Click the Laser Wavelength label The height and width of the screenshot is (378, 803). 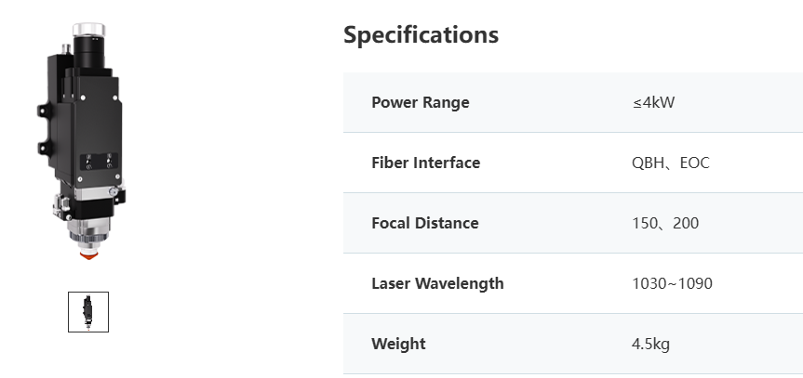pyautogui.click(x=437, y=283)
